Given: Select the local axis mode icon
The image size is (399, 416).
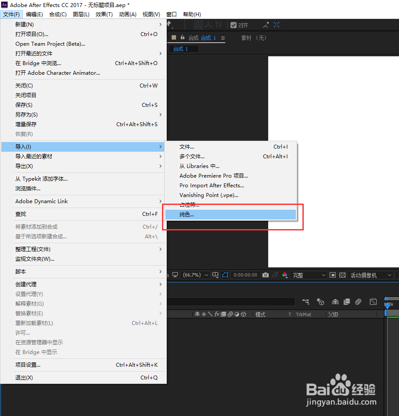Looking at the screenshot, I should [198, 25].
